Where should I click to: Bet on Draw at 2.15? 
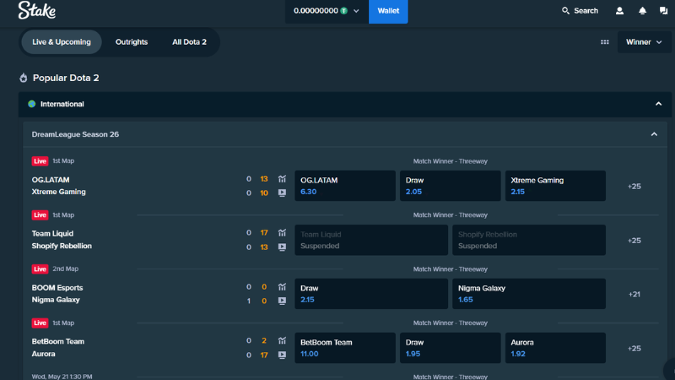(371, 294)
